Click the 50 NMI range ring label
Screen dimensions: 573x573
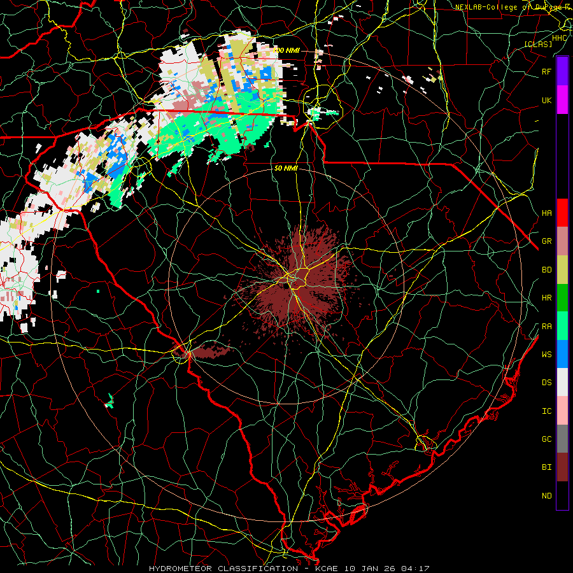[x=286, y=168]
